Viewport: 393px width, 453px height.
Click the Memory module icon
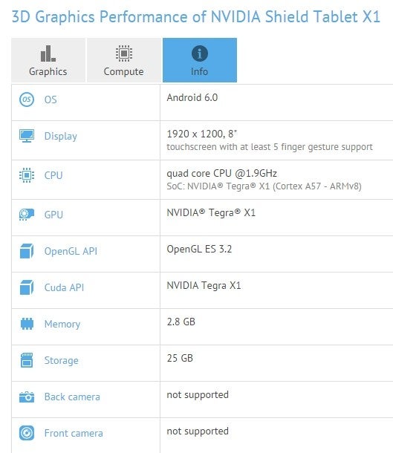pyautogui.click(x=27, y=324)
